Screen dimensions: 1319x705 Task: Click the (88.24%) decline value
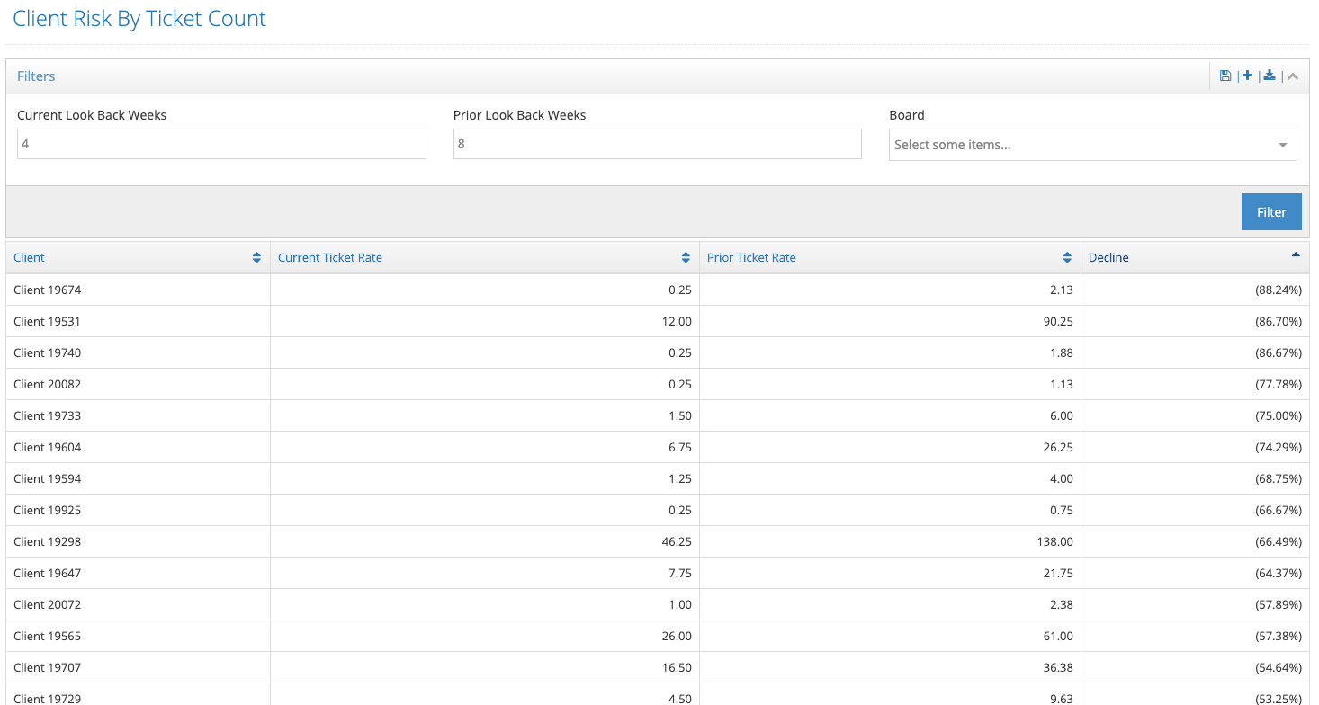pos(1279,290)
